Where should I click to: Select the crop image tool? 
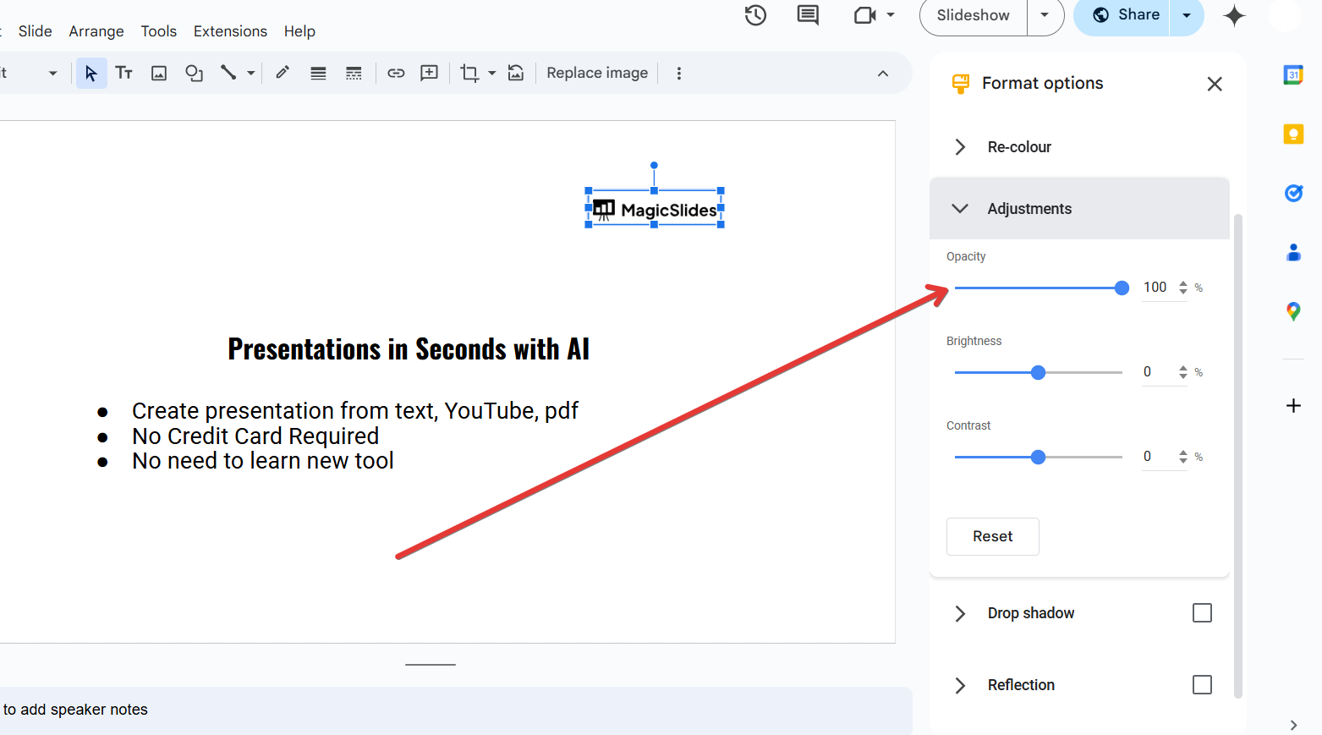[x=469, y=74]
